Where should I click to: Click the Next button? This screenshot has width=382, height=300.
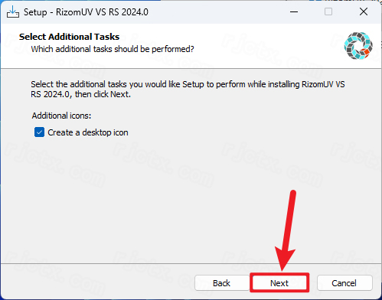click(279, 283)
